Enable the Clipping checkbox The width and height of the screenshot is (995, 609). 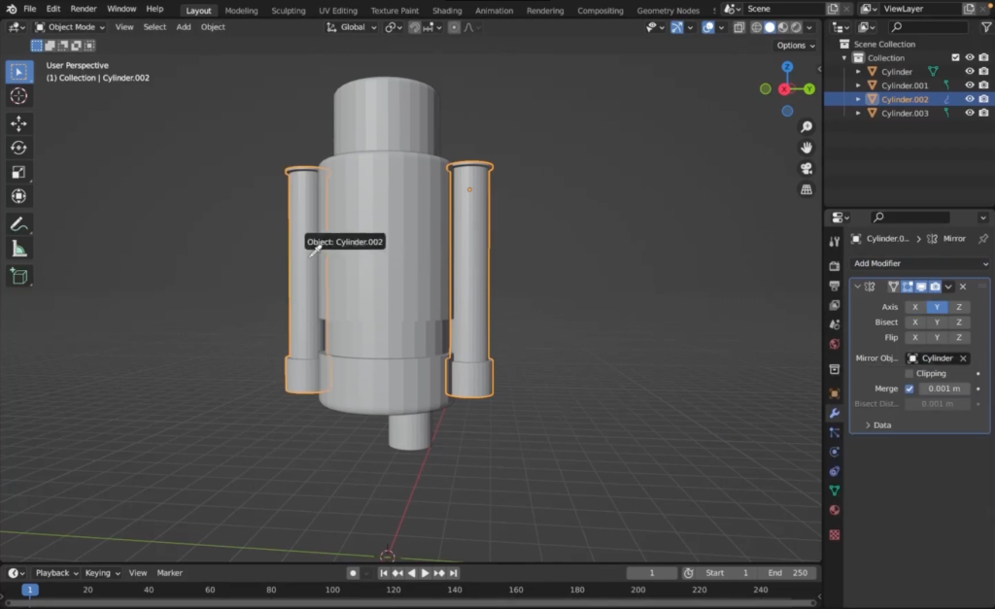coord(909,373)
